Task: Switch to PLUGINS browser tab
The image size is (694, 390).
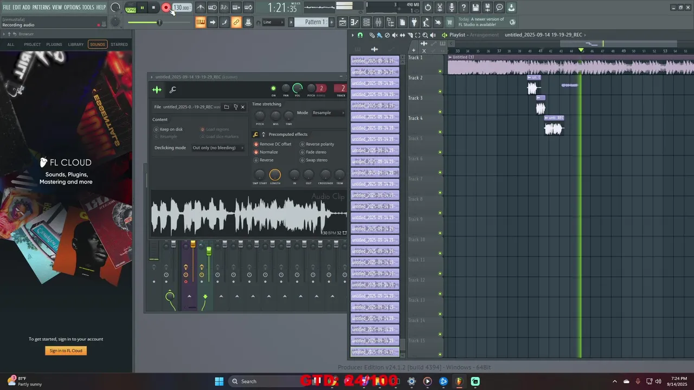Action: [x=54, y=44]
